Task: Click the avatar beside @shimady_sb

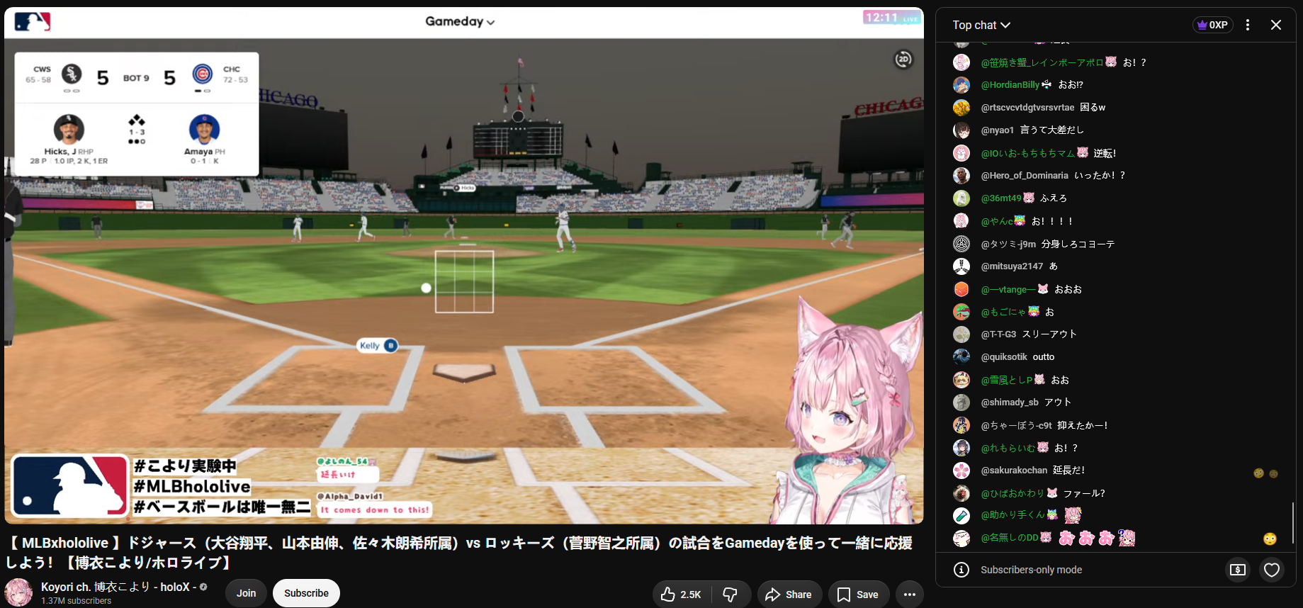Action: coord(961,402)
